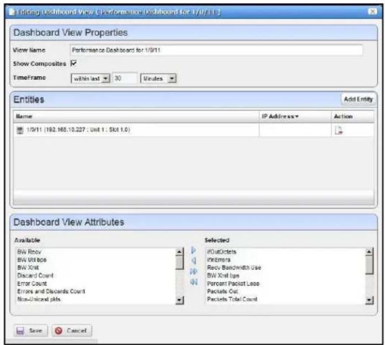Click up arrow of Available list scrollbar
385x345 pixels.
[x=179, y=251]
